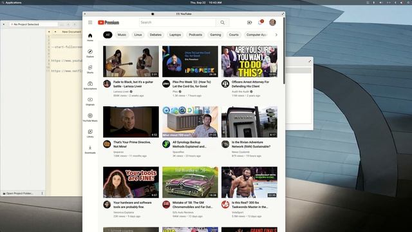Open the account avatar menu
412x232 pixels.
[x=272, y=23]
